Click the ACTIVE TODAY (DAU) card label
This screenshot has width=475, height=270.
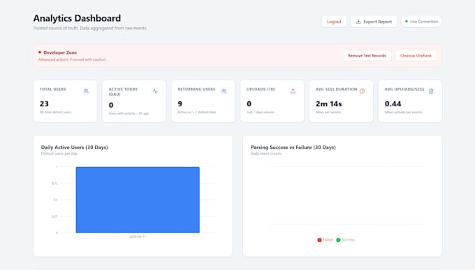click(x=123, y=92)
